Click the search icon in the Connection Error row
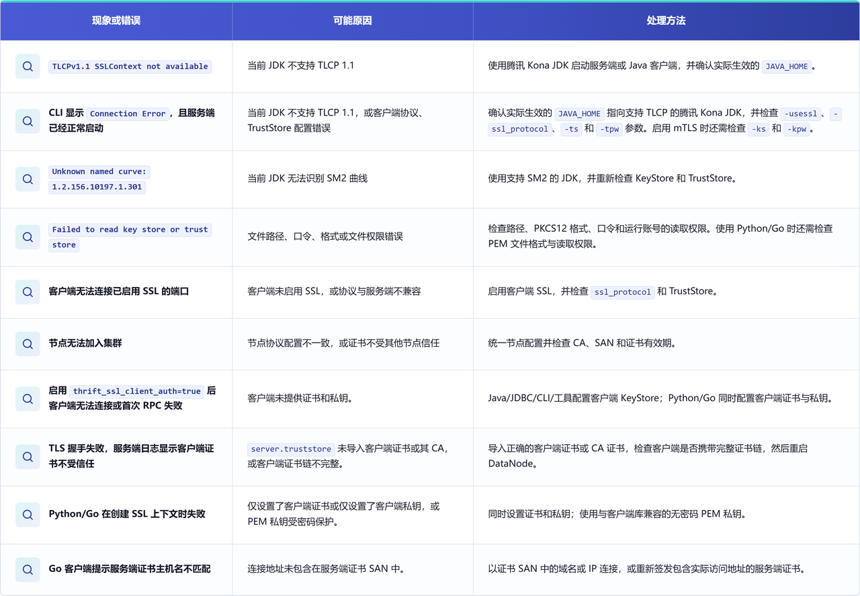This screenshot has height=596, width=860. pyautogui.click(x=28, y=121)
